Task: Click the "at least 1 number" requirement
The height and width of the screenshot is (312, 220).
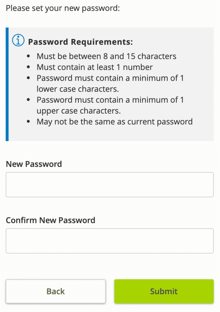Action: pos(95,67)
